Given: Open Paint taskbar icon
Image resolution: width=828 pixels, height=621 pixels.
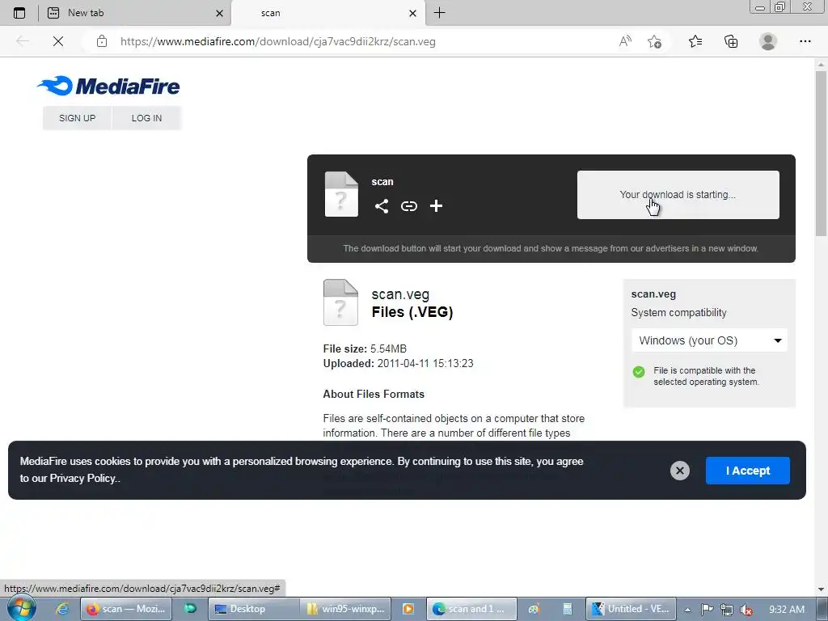Looking at the screenshot, I should (534, 609).
